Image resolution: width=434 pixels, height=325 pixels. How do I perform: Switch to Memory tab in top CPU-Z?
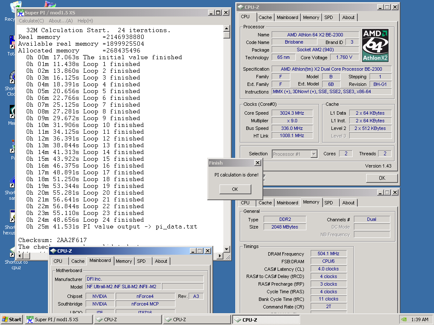click(x=311, y=17)
